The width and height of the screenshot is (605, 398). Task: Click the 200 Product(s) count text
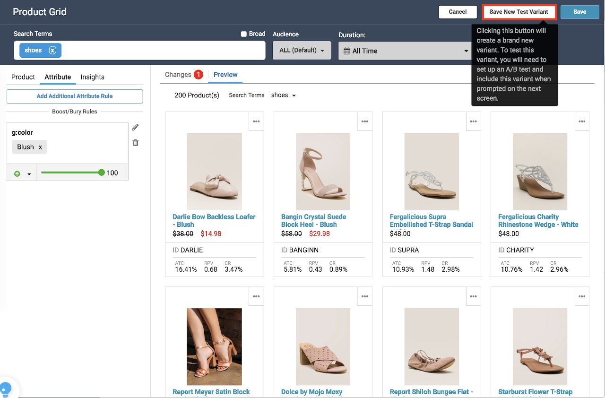point(197,95)
